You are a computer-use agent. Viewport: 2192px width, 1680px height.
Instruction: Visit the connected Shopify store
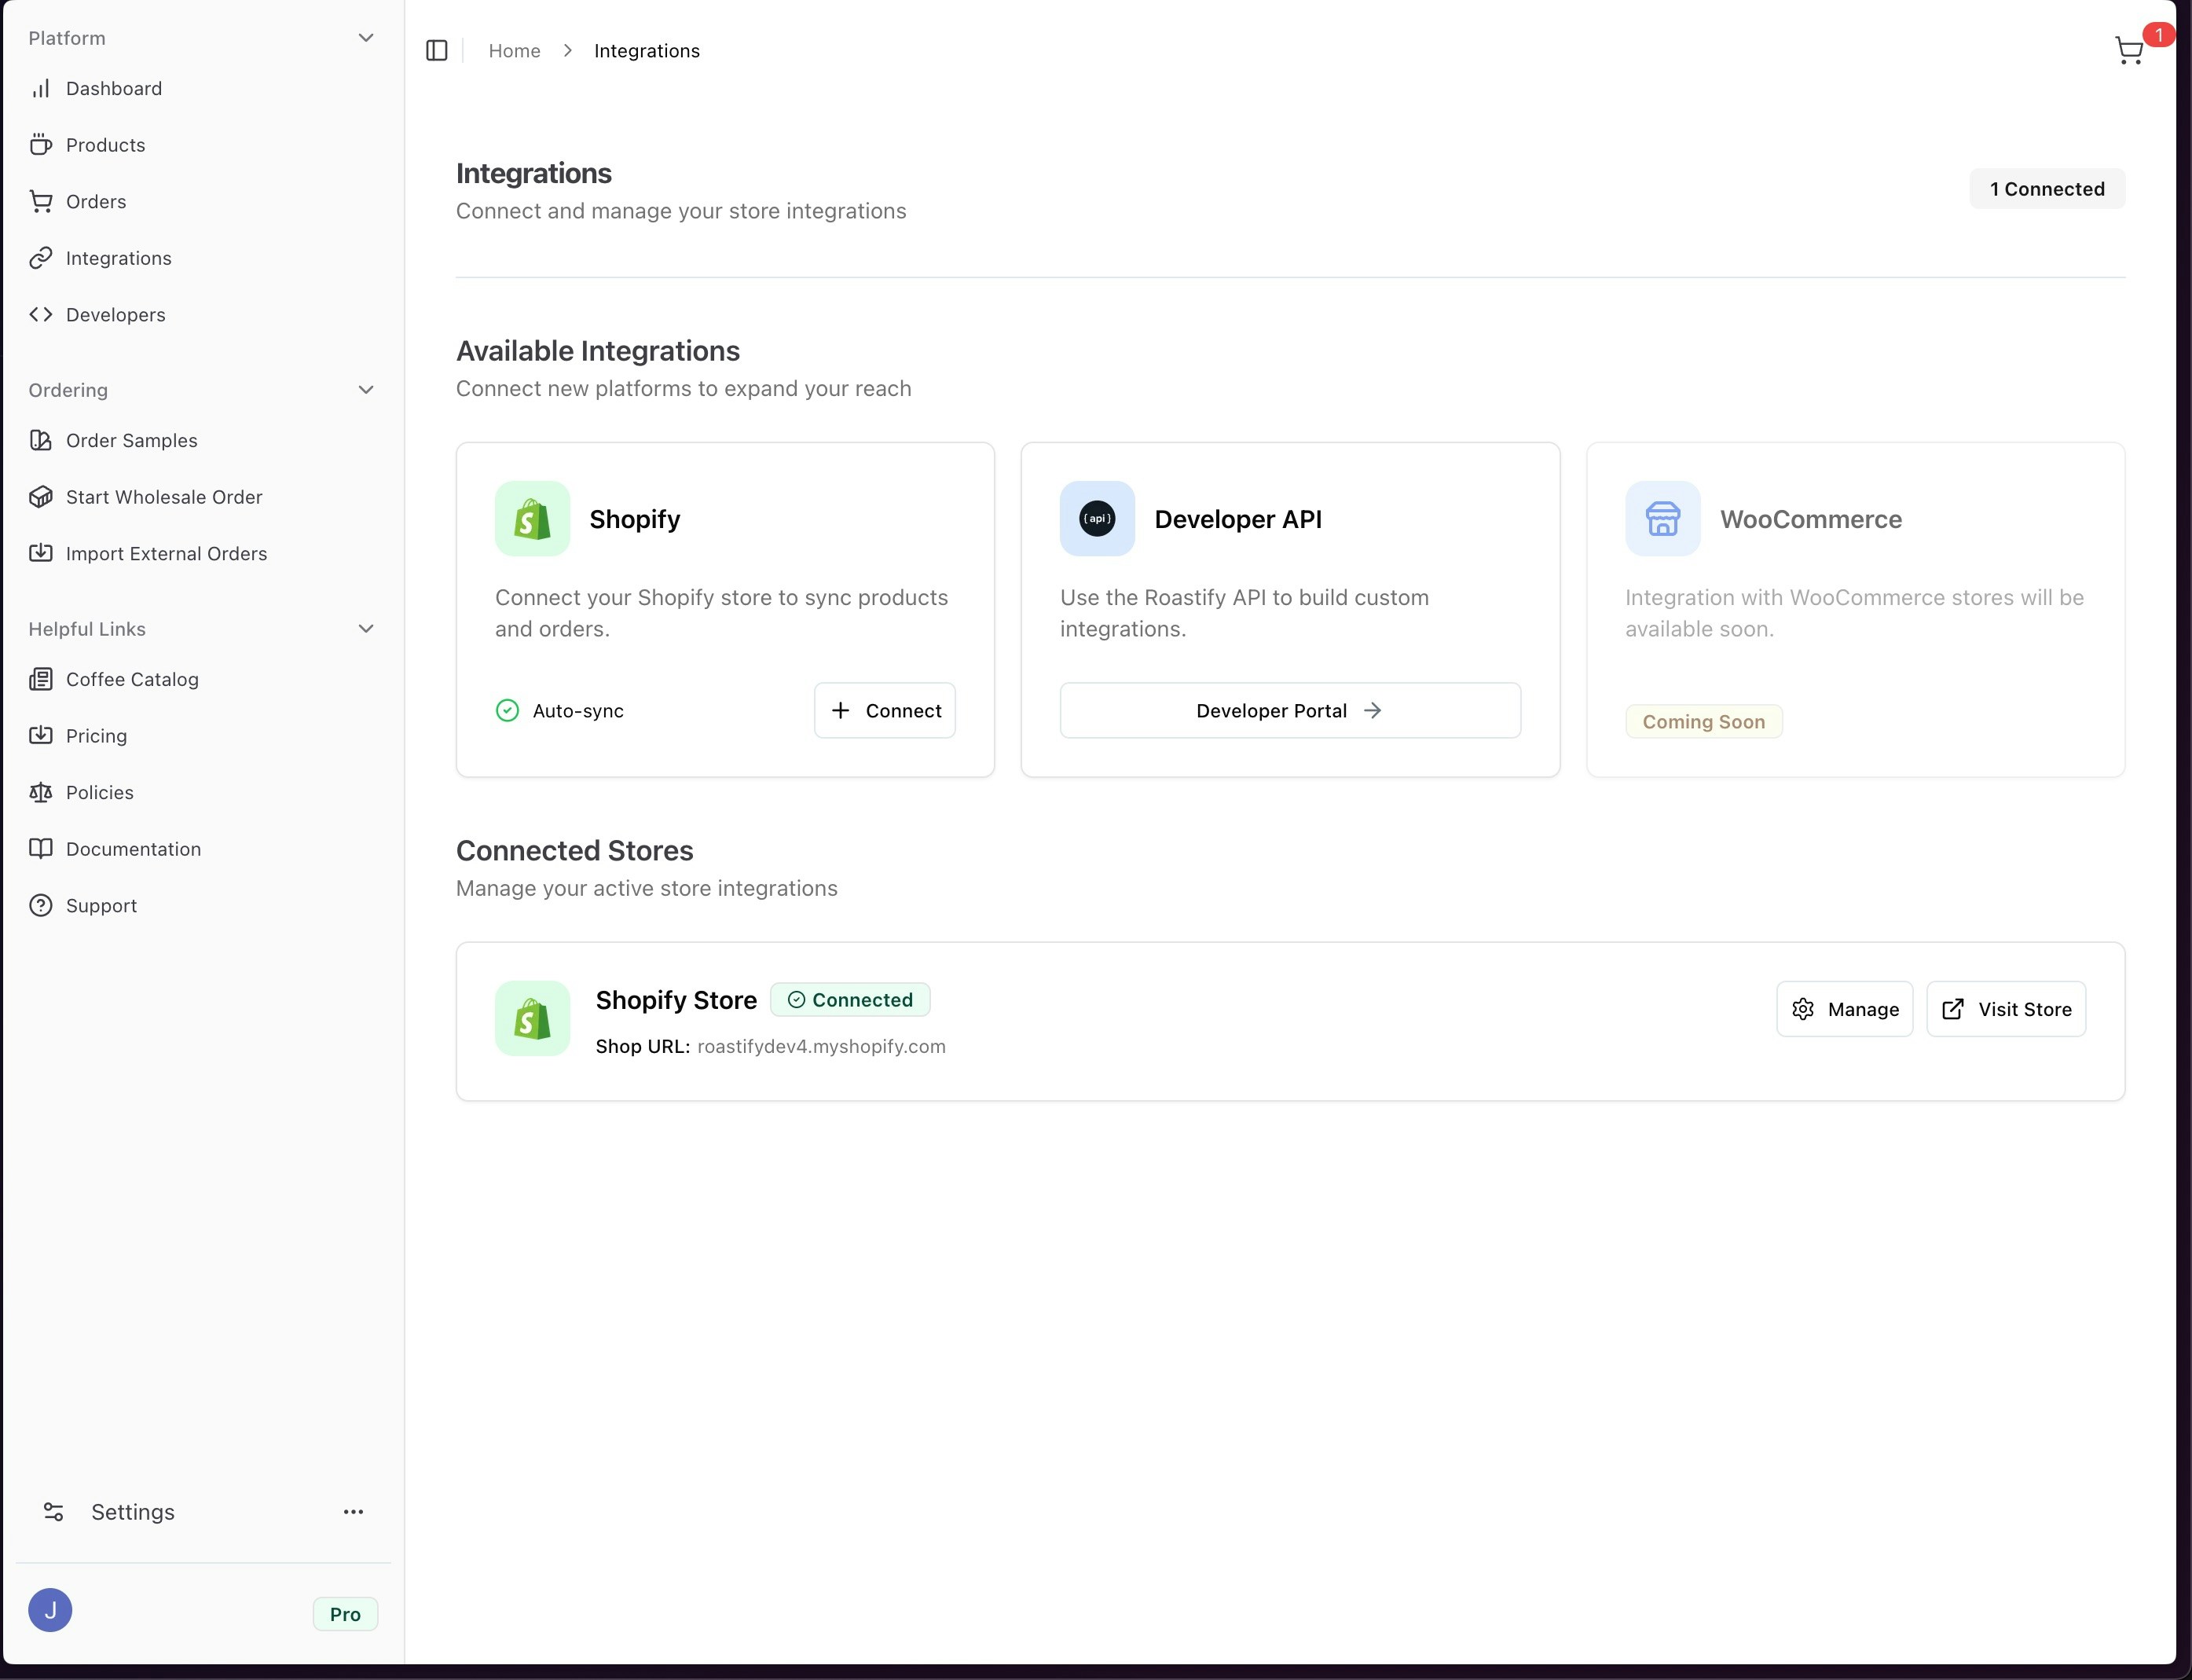[2006, 1009]
